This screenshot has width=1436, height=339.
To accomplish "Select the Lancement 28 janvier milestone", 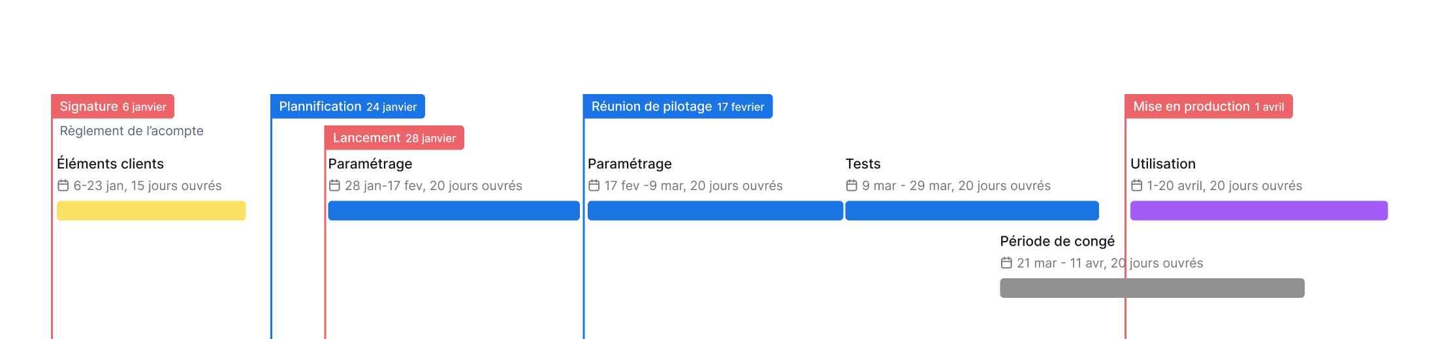I will click(x=394, y=138).
